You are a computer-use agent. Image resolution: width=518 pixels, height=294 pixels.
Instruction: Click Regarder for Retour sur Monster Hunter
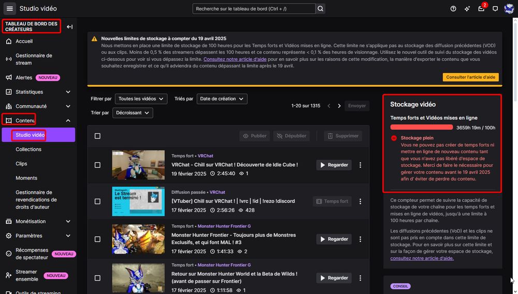tap(334, 278)
